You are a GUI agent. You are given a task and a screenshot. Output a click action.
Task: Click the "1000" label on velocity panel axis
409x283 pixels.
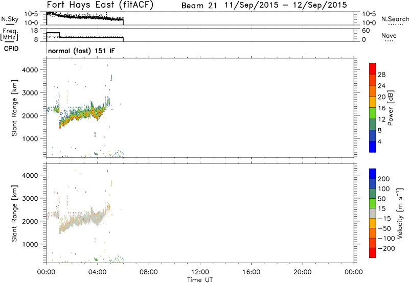click(30, 244)
